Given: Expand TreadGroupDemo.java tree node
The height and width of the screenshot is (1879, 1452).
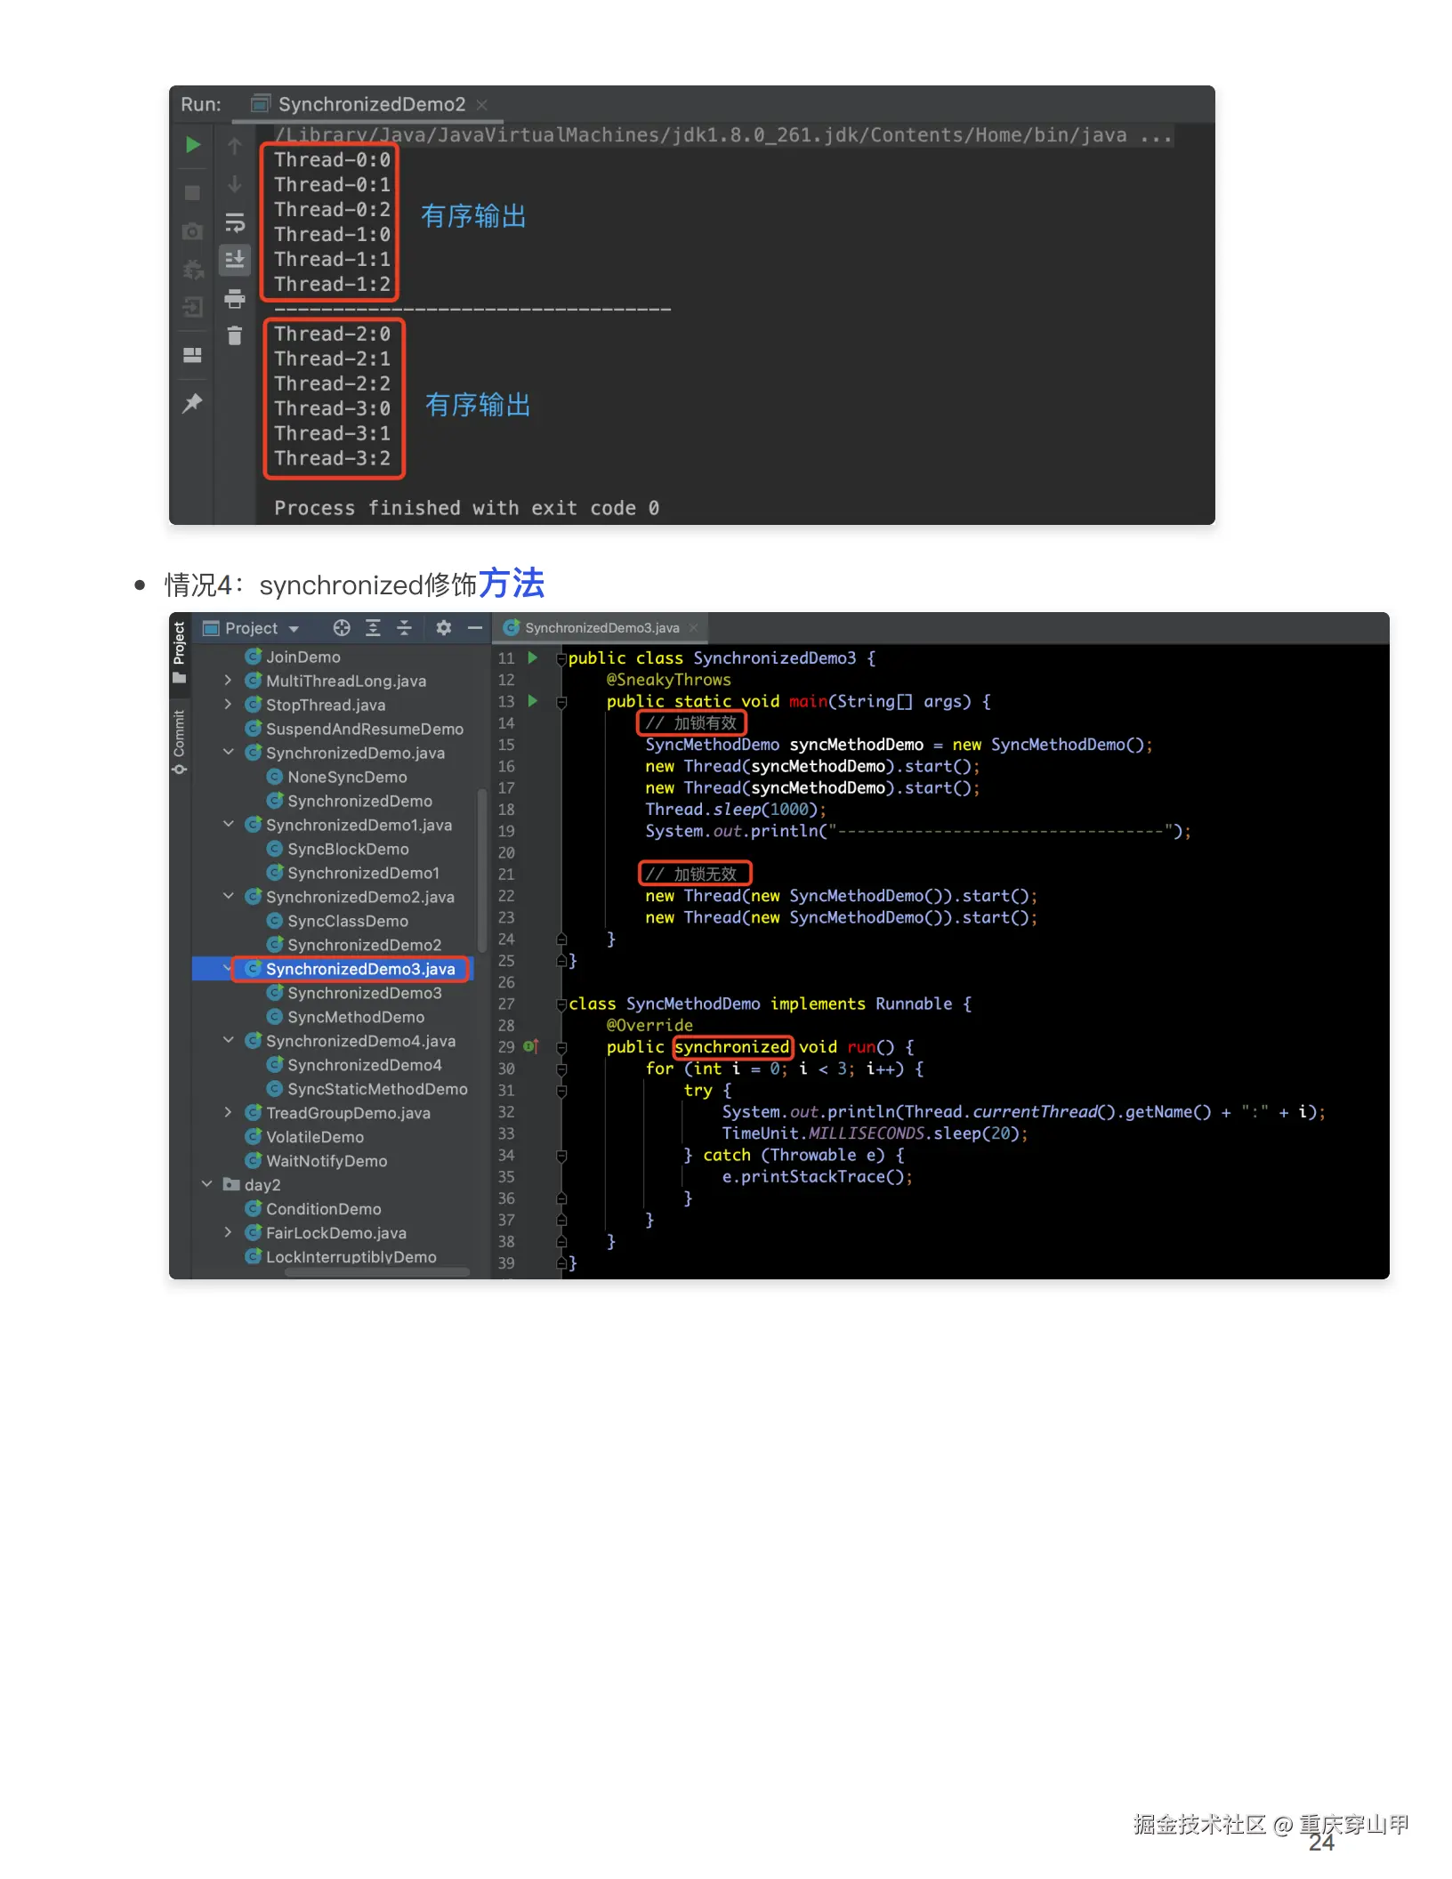Looking at the screenshot, I should [228, 1113].
